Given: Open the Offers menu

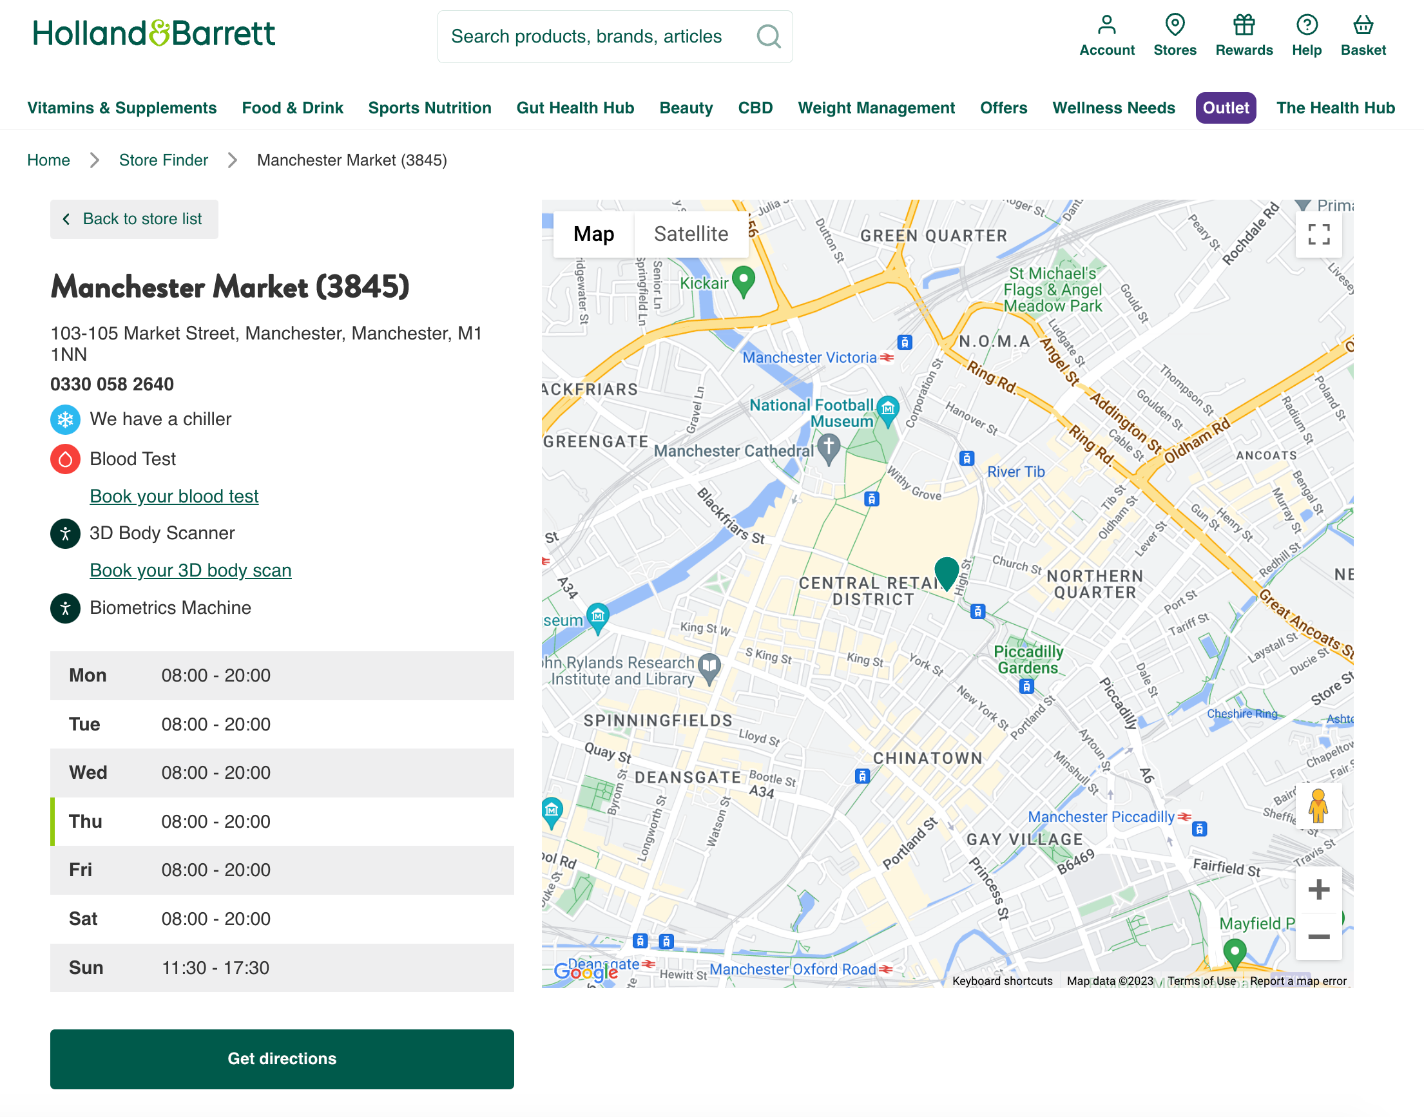Looking at the screenshot, I should pos(1003,108).
